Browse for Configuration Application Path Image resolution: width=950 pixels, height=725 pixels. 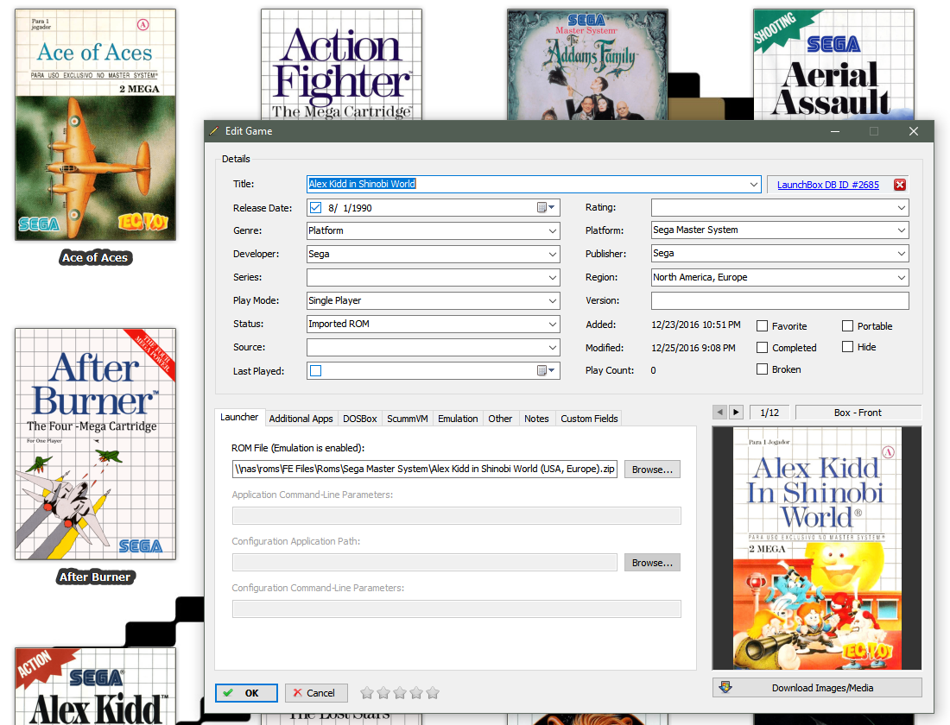click(x=653, y=563)
